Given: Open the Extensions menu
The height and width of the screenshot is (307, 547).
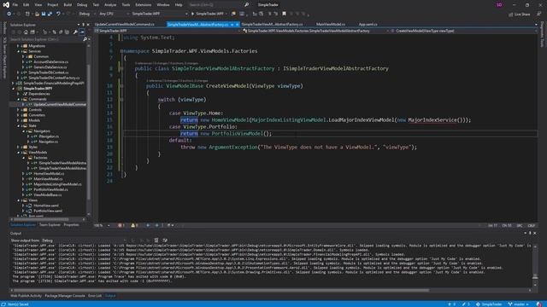Looking at the screenshot, I should (x=143, y=5).
